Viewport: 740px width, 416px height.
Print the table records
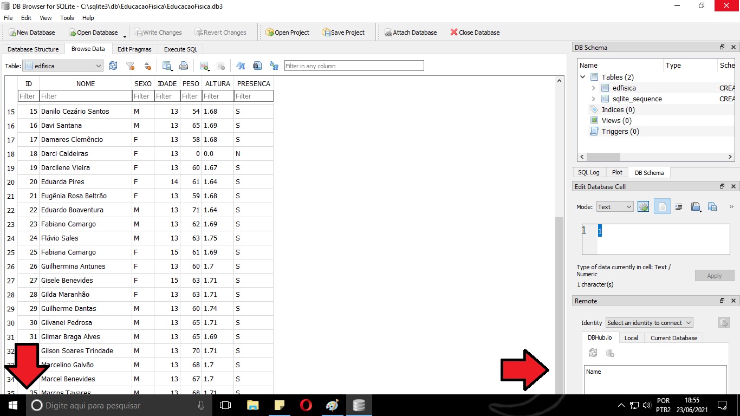click(184, 66)
